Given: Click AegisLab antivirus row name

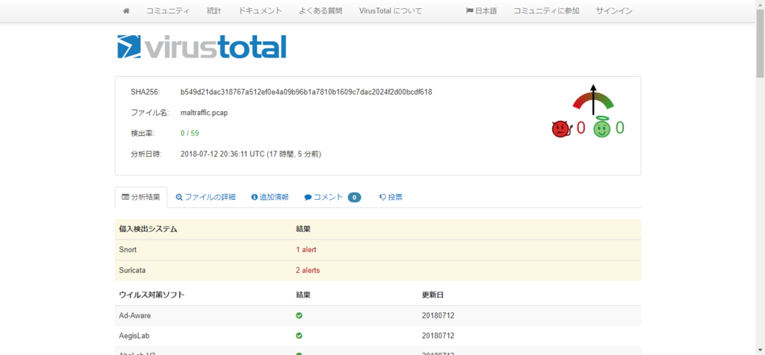Looking at the screenshot, I should (133, 336).
